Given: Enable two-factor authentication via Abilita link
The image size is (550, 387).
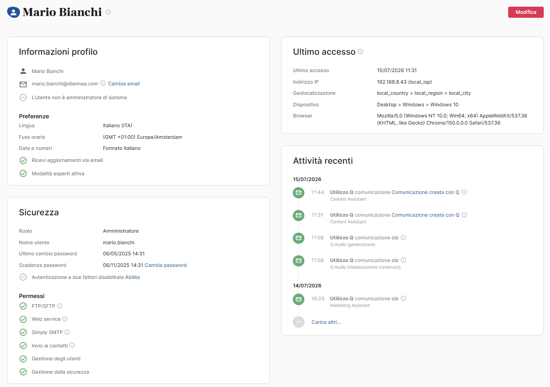Looking at the screenshot, I should pos(133,277).
